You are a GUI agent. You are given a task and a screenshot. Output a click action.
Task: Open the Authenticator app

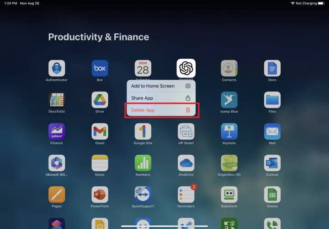57,68
